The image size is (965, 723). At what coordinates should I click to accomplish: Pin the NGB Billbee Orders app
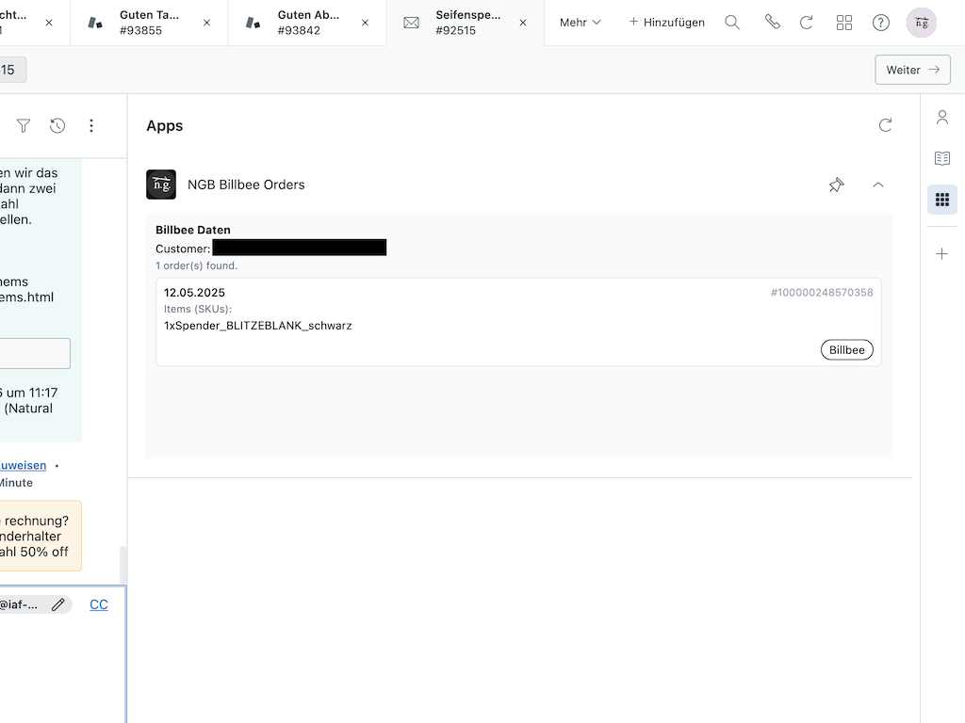[836, 185]
